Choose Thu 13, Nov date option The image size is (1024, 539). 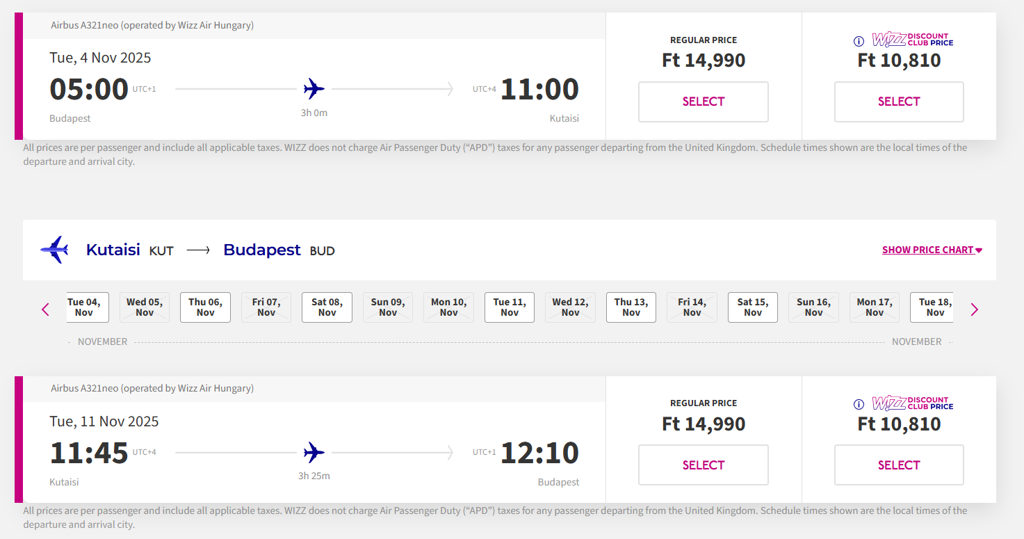coord(631,307)
